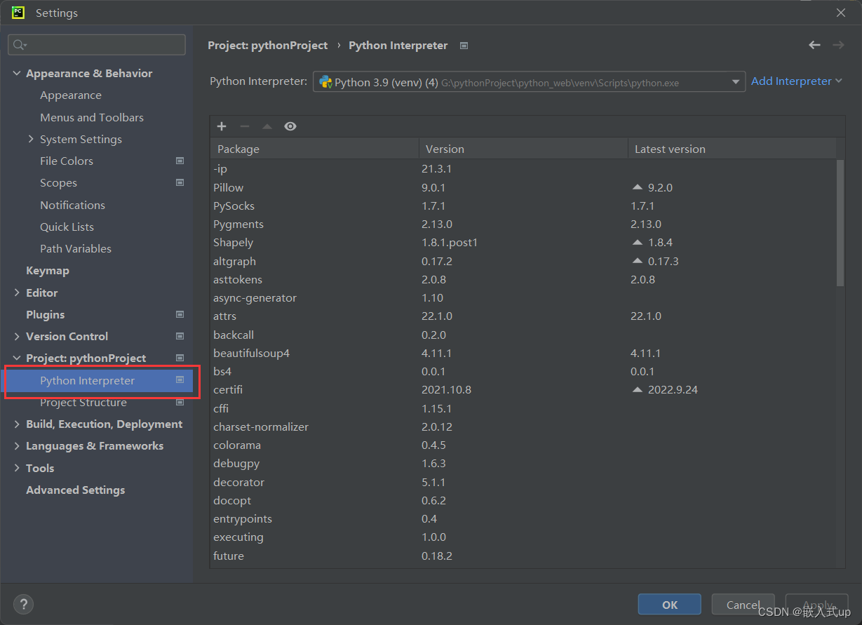
Task: Select the charset-normalizer package row
Action: tap(523, 426)
